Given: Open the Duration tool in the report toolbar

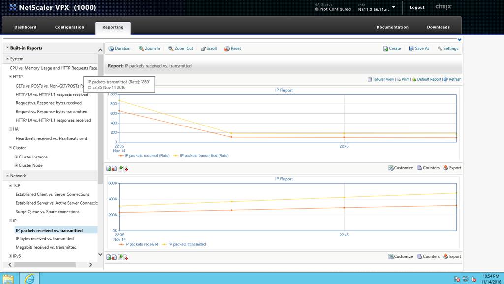Looking at the screenshot, I should (x=120, y=49).
